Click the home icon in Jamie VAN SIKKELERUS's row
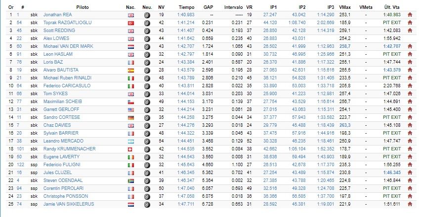This screenshot has height=217, width=422. point(410,204)
